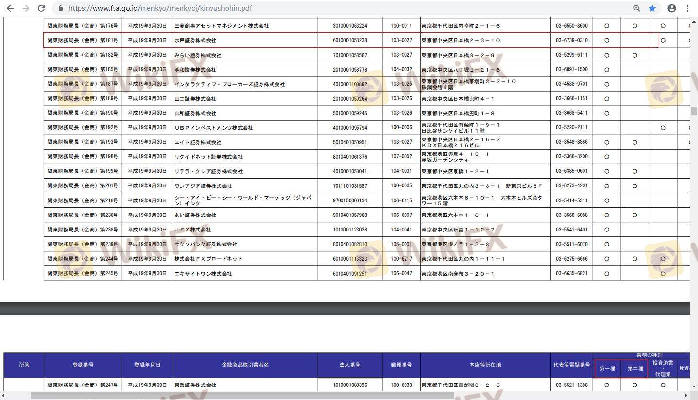Click the horizontal scrollbar thumb

point(242,395)
